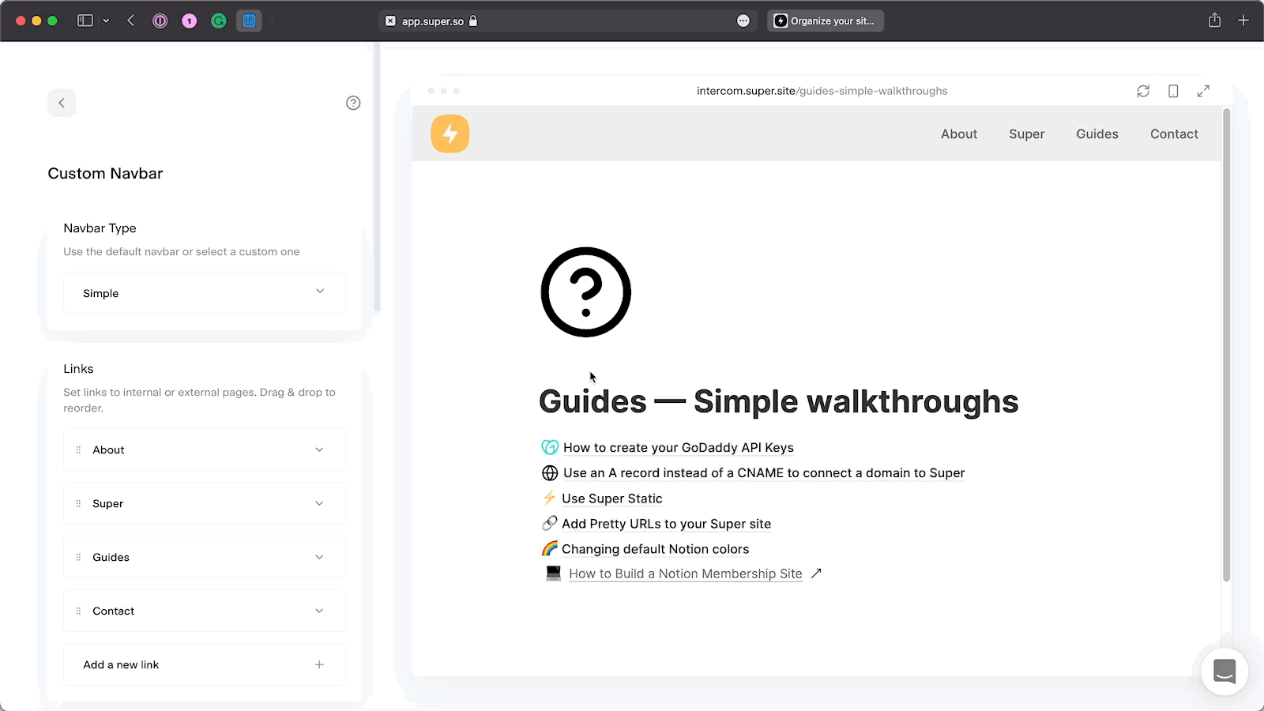Click the close icon in the app.super.so tab
This screenshot has height=711, width=1264.
click(x=390, y=21)
